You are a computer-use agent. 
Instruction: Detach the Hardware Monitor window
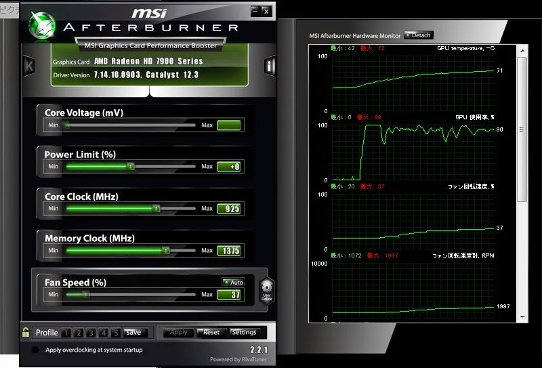coord(419,35)
